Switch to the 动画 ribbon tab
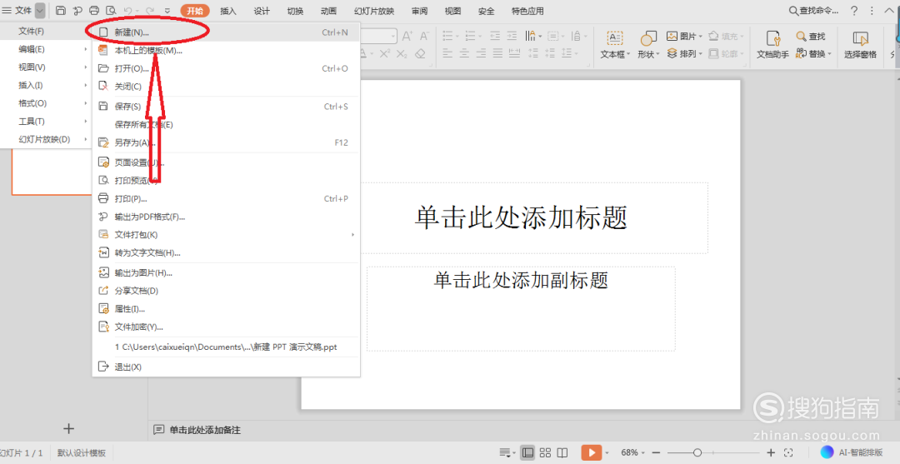 (329, 11)
